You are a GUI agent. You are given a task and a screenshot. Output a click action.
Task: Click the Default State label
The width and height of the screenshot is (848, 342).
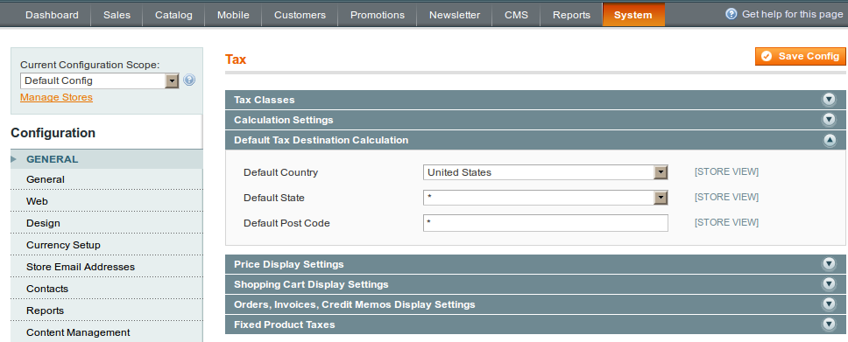(273, 198)
